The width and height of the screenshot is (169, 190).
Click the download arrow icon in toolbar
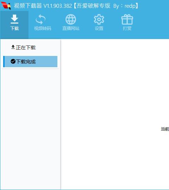coord(14,19)
